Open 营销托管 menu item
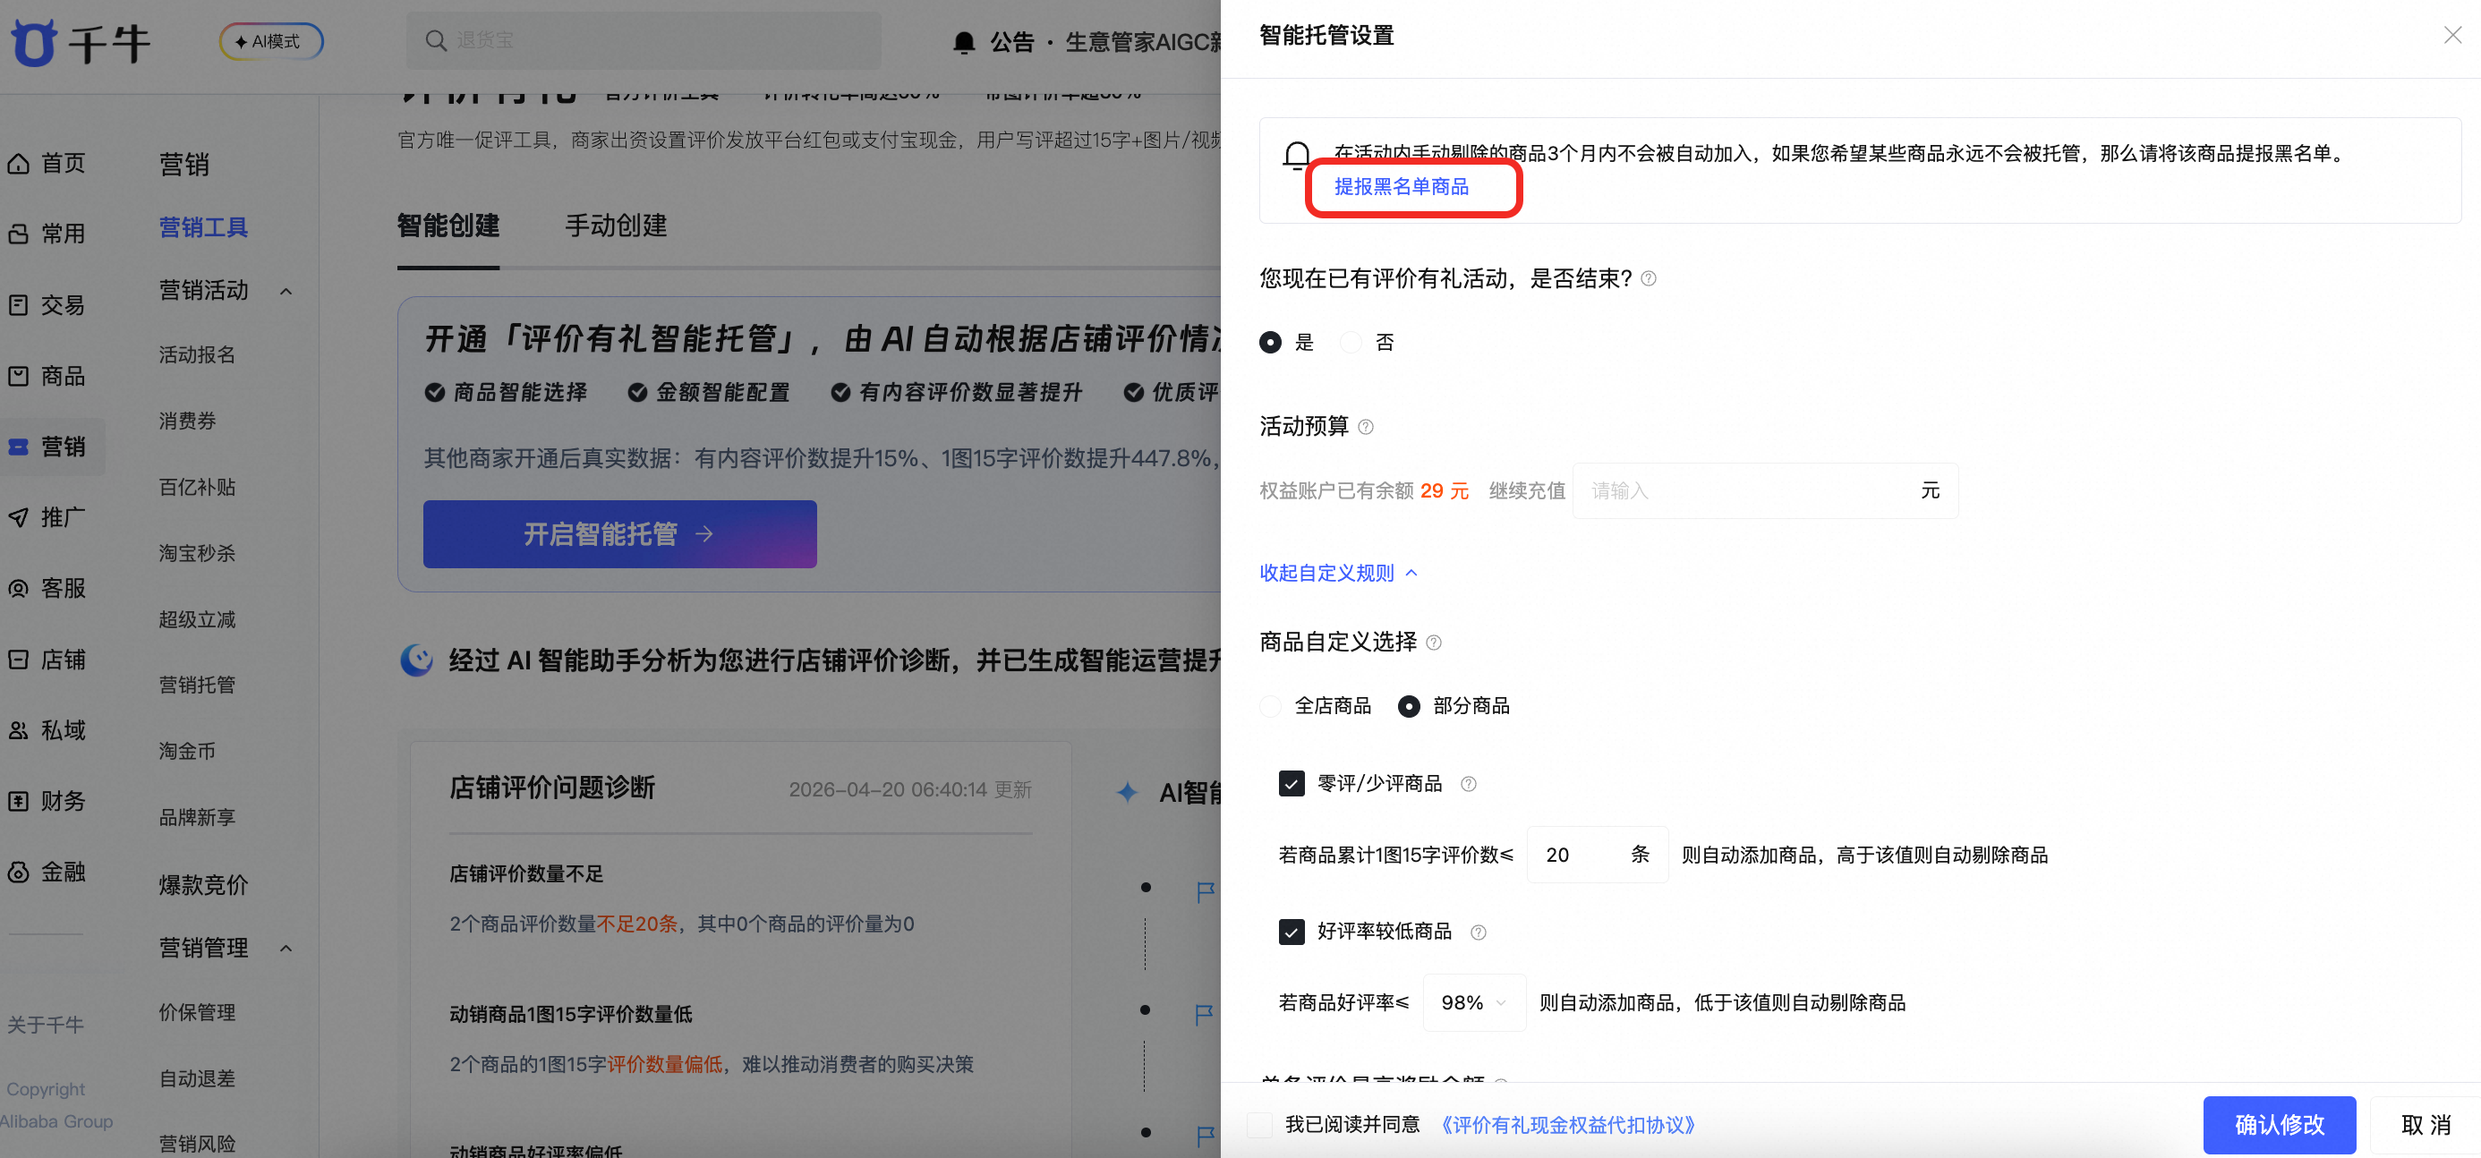Image resolution: width=2481 pixels, height=1158 pixels. click(x=198, y=685)
